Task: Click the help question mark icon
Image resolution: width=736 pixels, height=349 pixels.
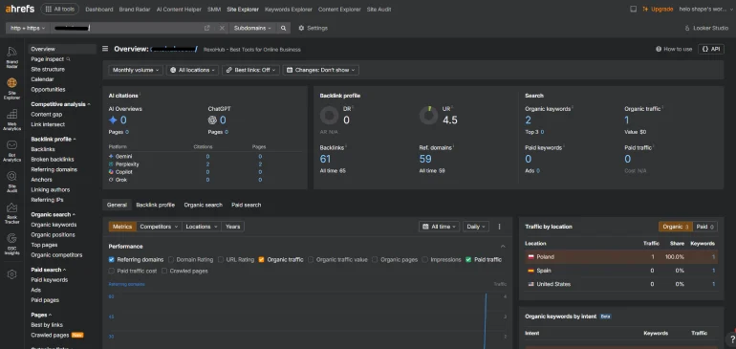Action: [732, 340]
